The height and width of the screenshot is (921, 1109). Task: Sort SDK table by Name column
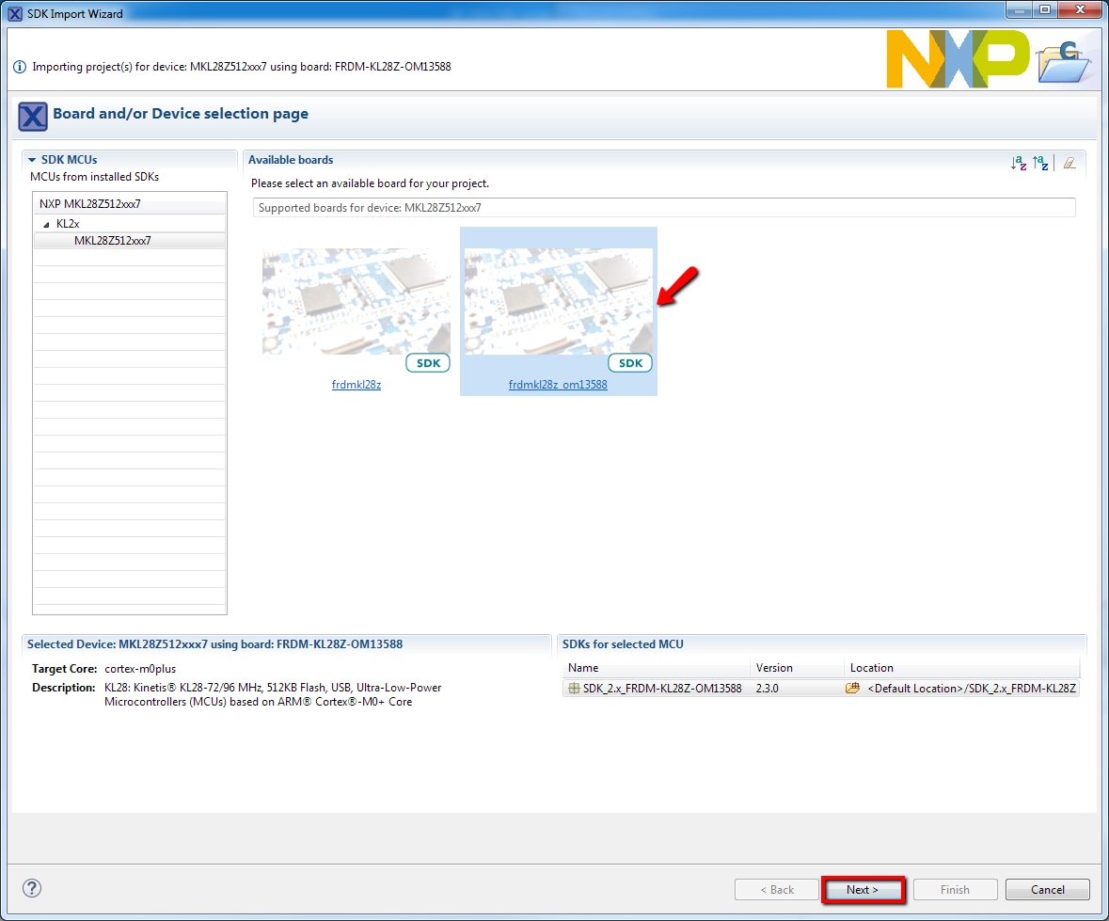656,668
